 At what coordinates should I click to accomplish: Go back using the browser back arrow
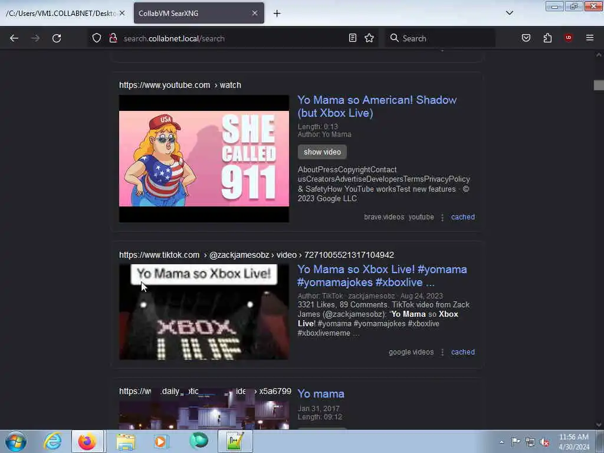click(x=14, y=38)
